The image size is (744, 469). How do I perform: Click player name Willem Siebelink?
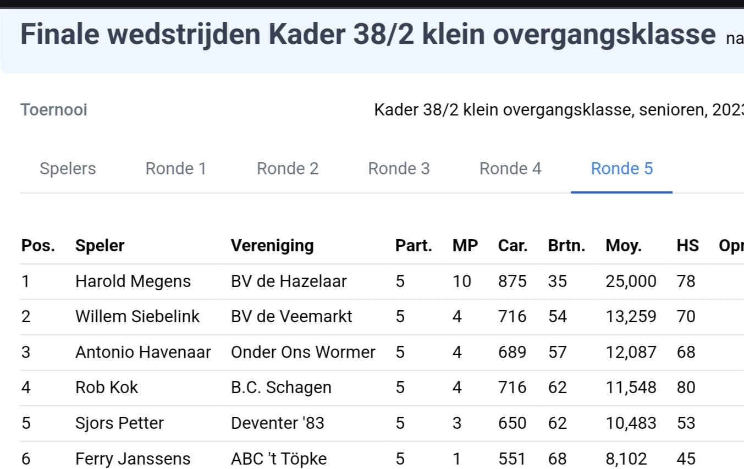tap(137, 317)
